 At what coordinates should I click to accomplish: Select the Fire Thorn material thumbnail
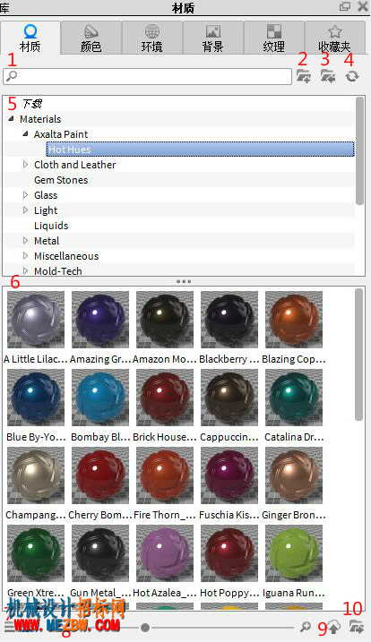click(165, 475)
